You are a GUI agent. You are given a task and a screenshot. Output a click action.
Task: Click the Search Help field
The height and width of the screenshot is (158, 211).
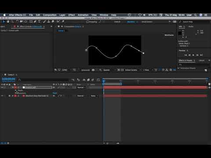click(195, 22)
